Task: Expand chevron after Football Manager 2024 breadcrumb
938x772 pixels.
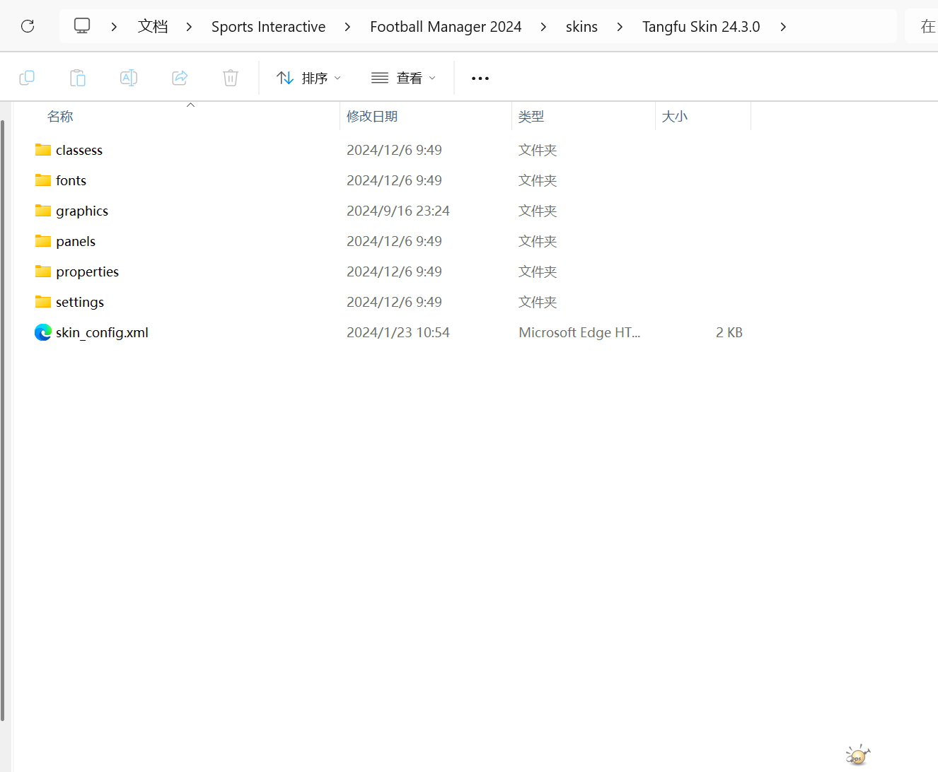Action: pyautogui.click(x=543, y=27)
